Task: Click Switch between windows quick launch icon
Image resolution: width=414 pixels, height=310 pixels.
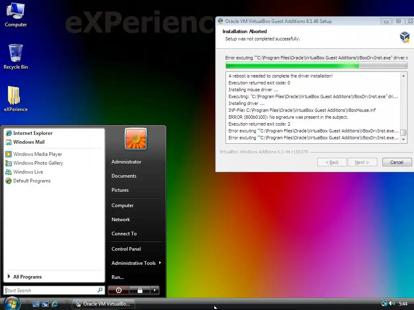Action: tap(45, 304)
